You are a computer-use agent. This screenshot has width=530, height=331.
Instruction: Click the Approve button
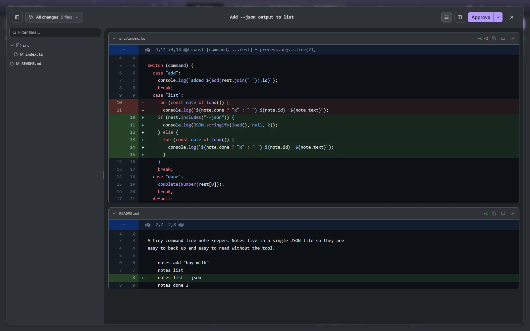pos(481,17)
